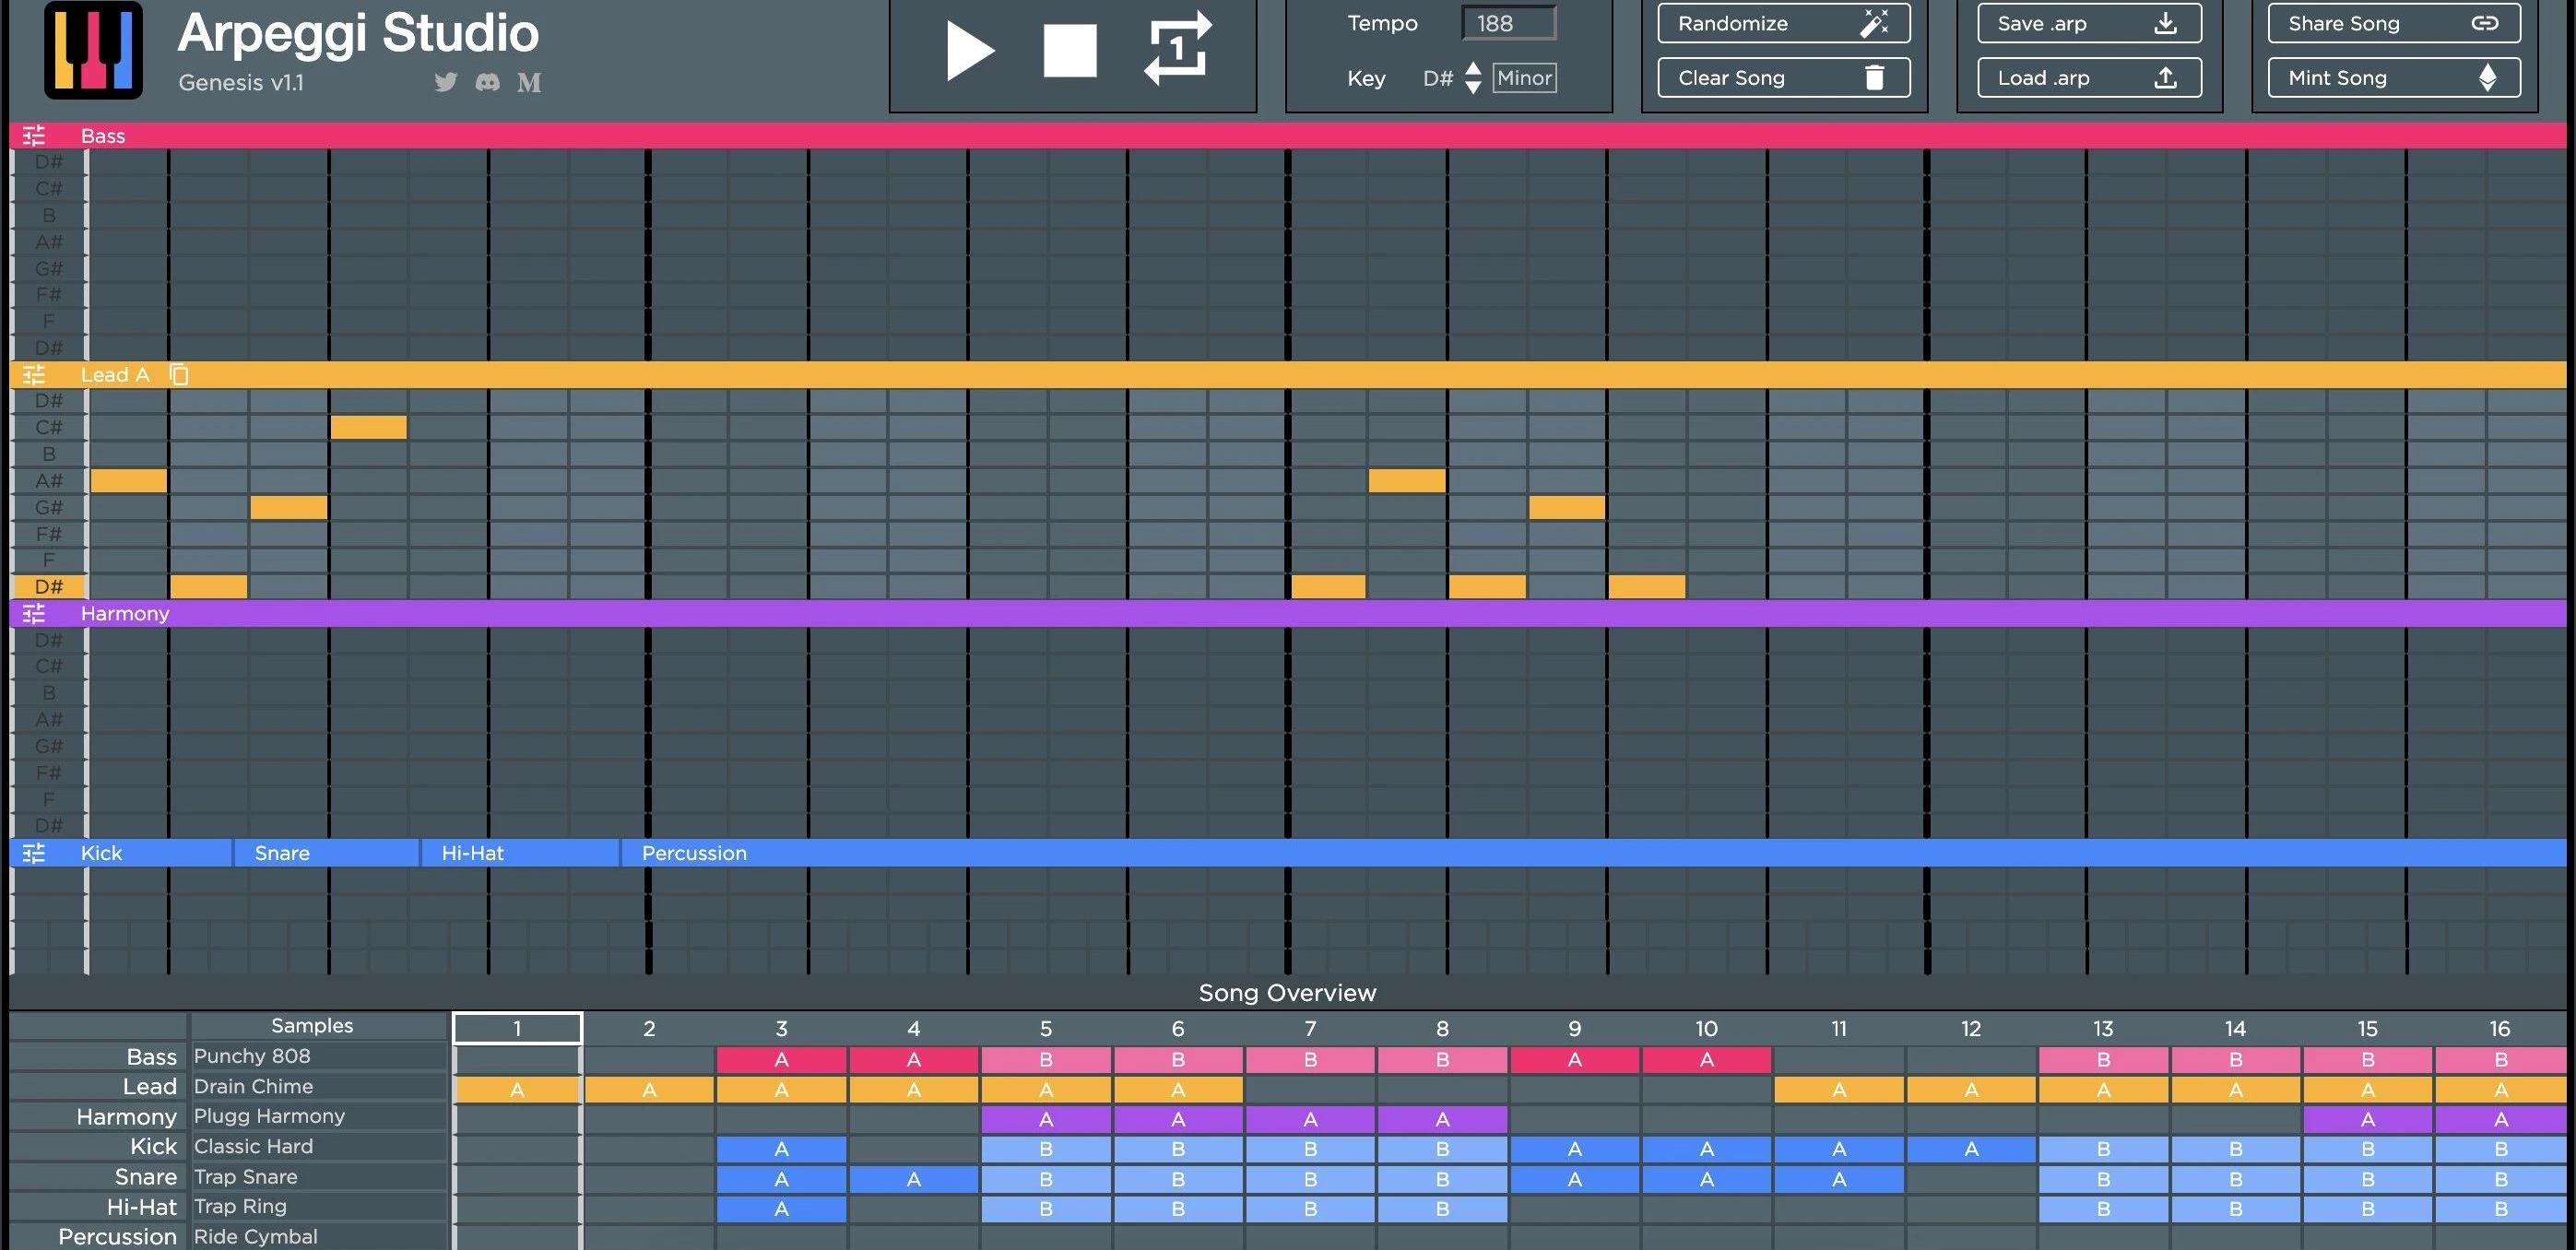Image resolution: width=2576 pixels, height=1250 pixels.
Task: Open Harmony track settings sliders icon
Action: click(x=34, y=613)
